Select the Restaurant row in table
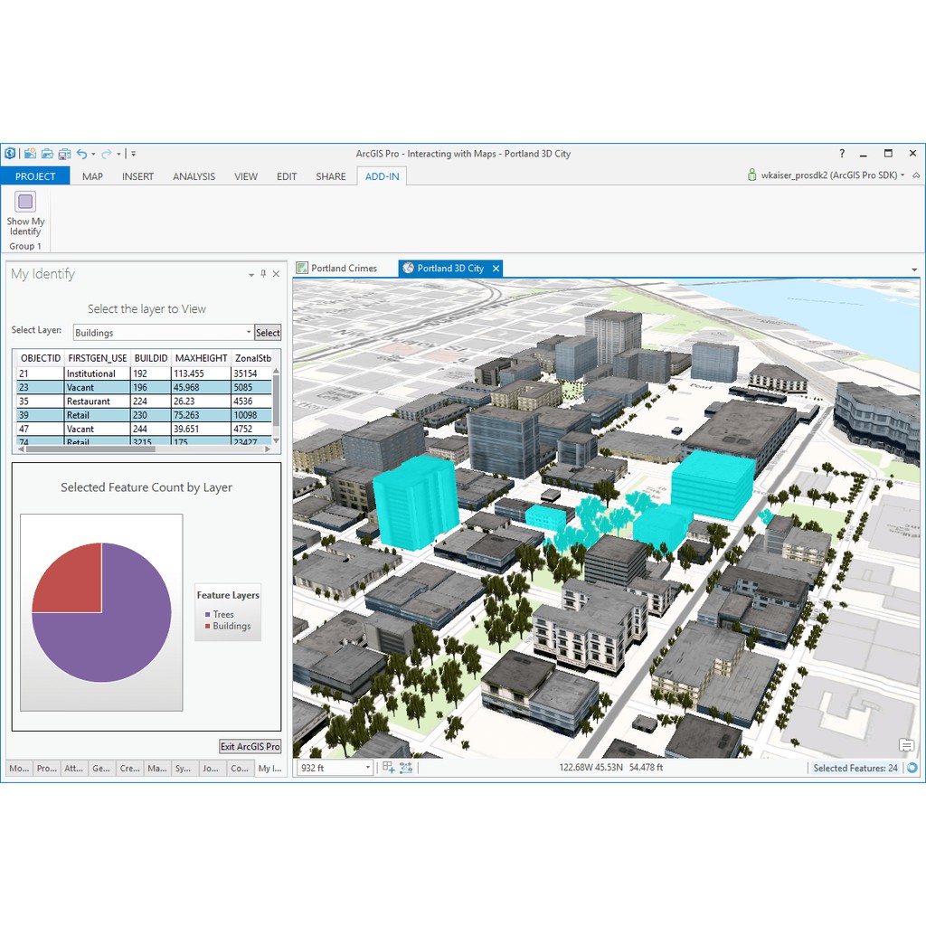926x926 pixels. click(144, 401)
